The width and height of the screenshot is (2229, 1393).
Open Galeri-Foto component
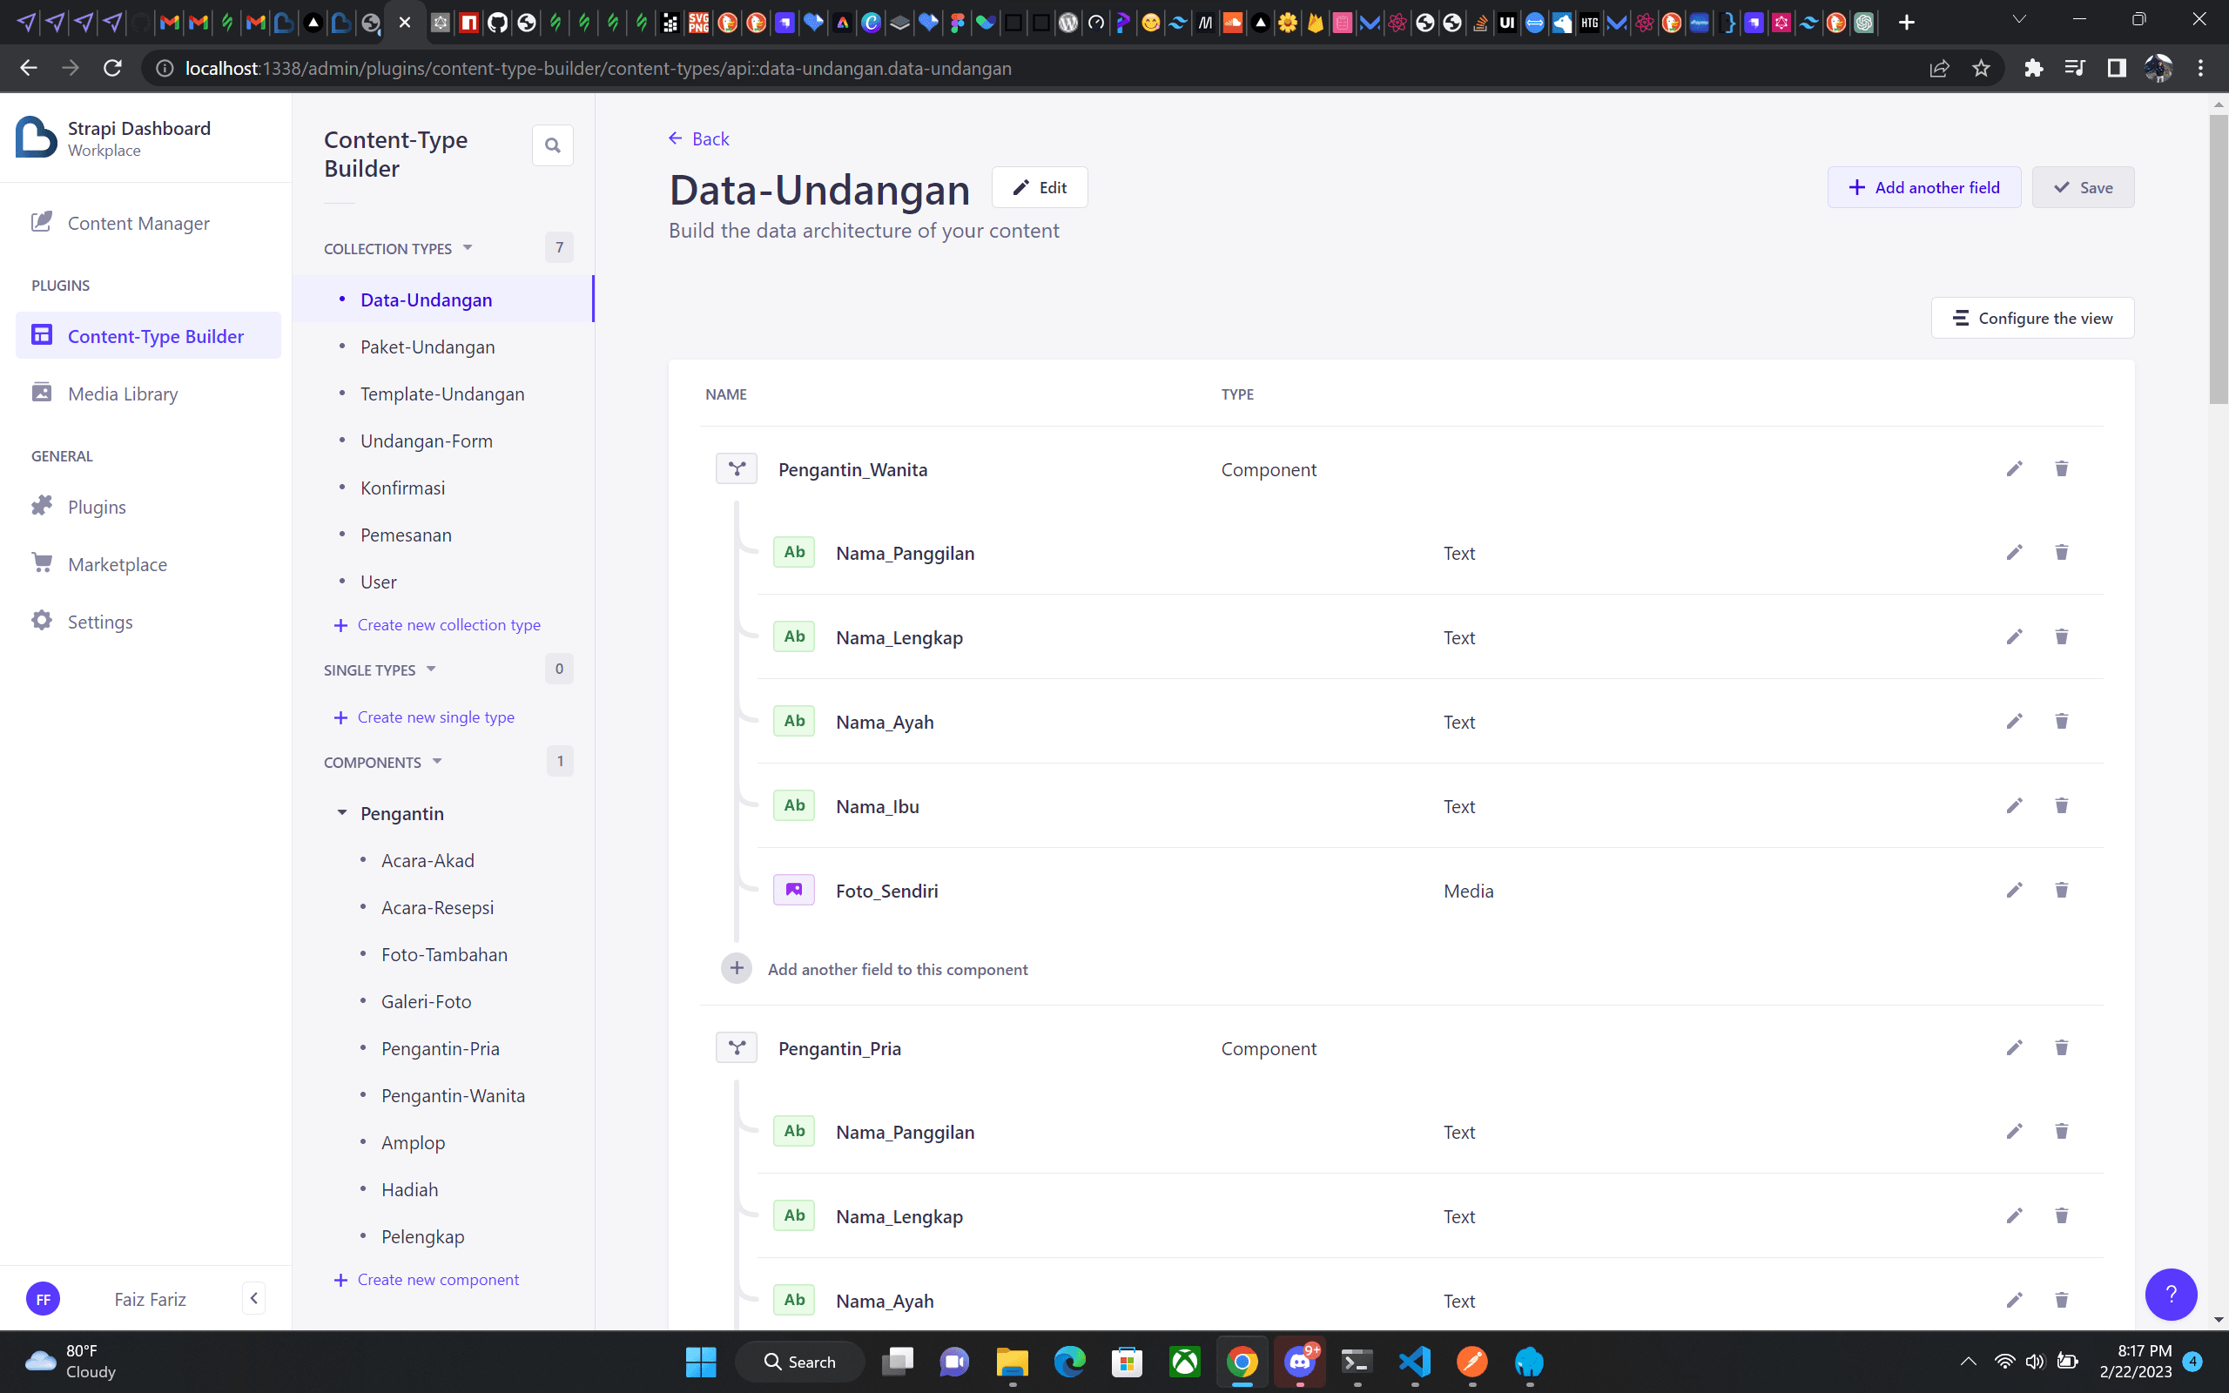(427, 1000)
